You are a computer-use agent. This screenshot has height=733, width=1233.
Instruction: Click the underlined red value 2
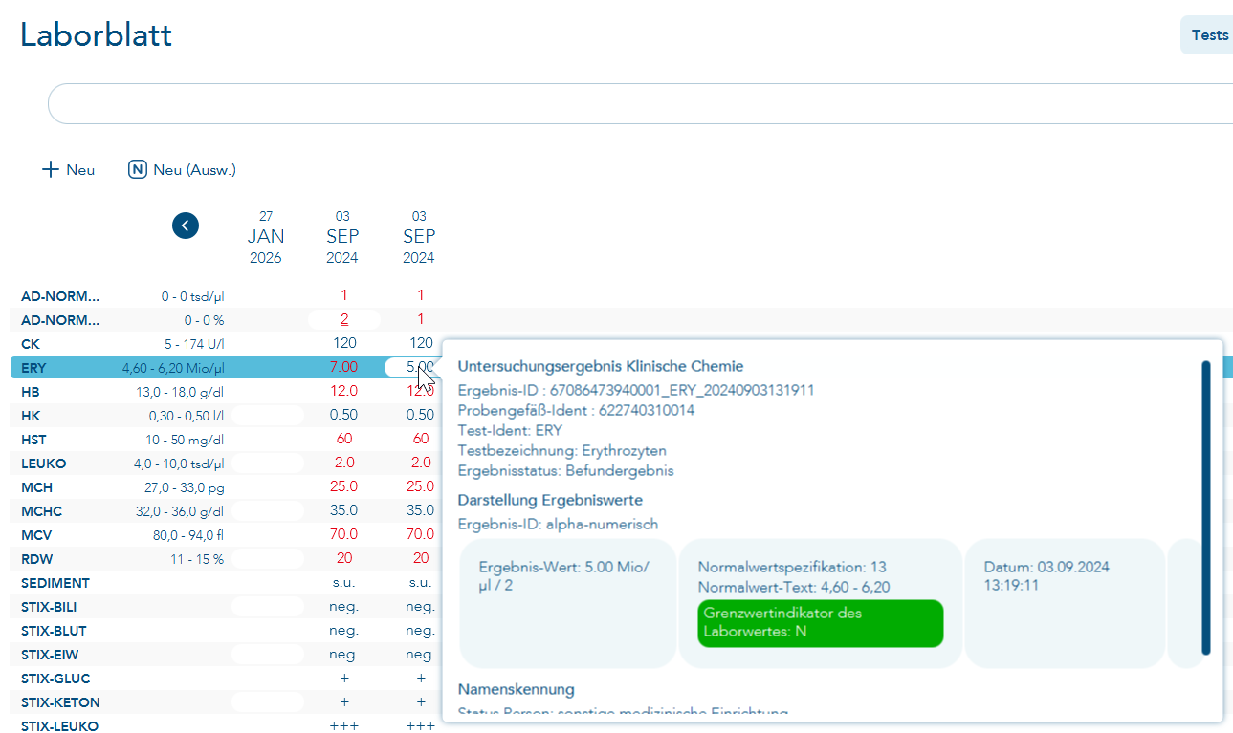pyautogui.click(x=343, y=320)
